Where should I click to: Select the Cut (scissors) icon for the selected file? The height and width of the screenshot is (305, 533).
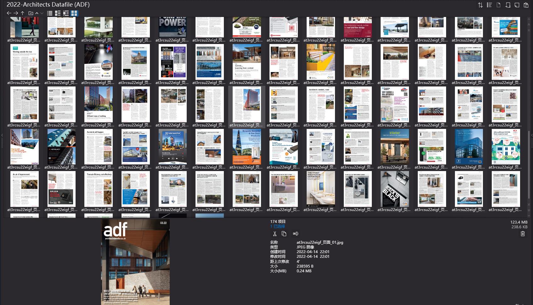(275, 234)
